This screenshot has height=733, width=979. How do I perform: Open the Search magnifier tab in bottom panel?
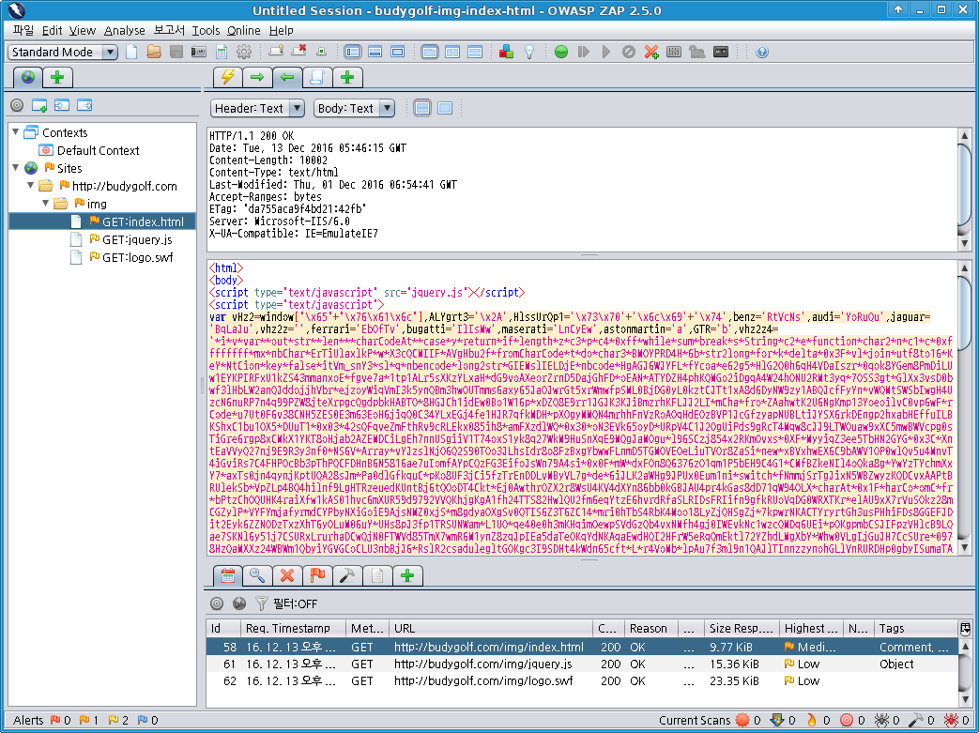(257, 575)
